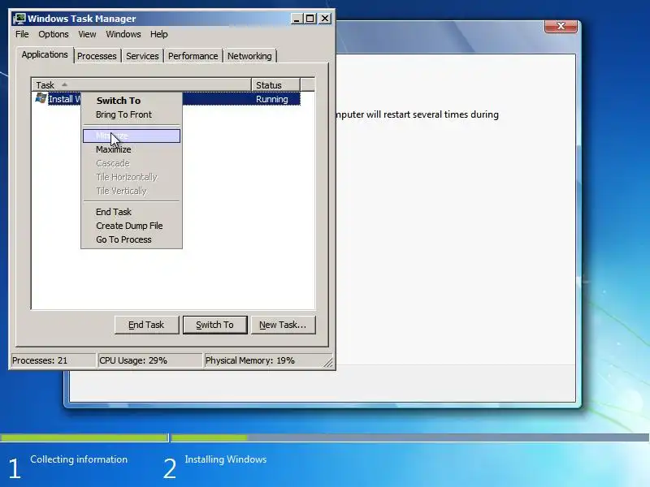Close the Task Manager window

[325, 19]
